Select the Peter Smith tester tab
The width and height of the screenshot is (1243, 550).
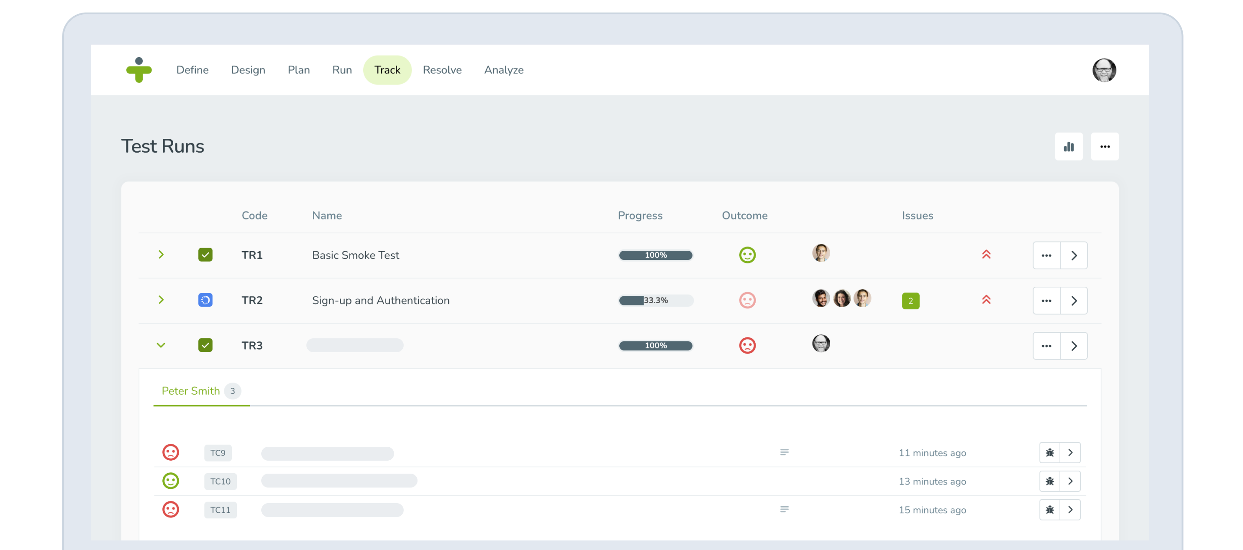pyautogui.click(x=201, y=391)
